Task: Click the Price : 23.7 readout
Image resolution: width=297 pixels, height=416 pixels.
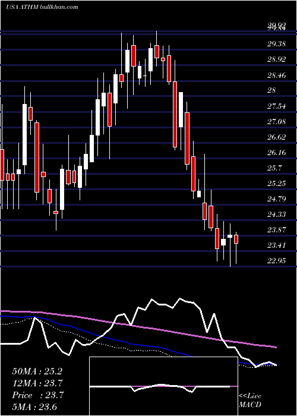Action: pos(38,395)
